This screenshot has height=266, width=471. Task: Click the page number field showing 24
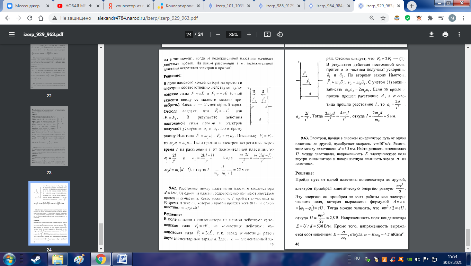(189, 34)
